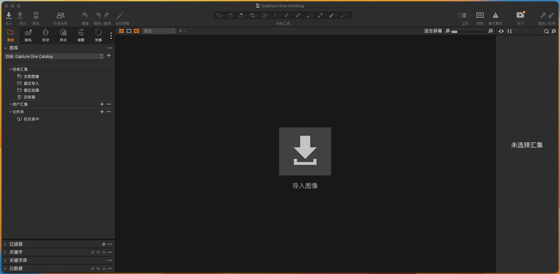This screenshot has width=560, height=274.
Task: Select the apply adjustments arrow tool
Action: [331, 16]
